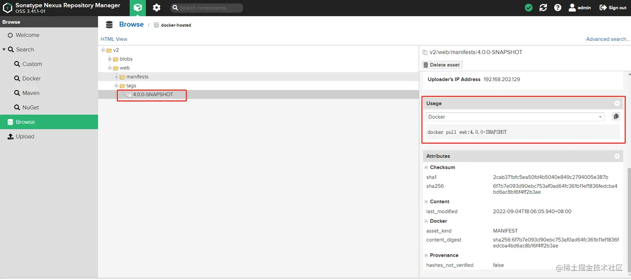Viewport: 631px width, 280px height.
Task: Click the content_digest value
Action: (x=555, y=243)
